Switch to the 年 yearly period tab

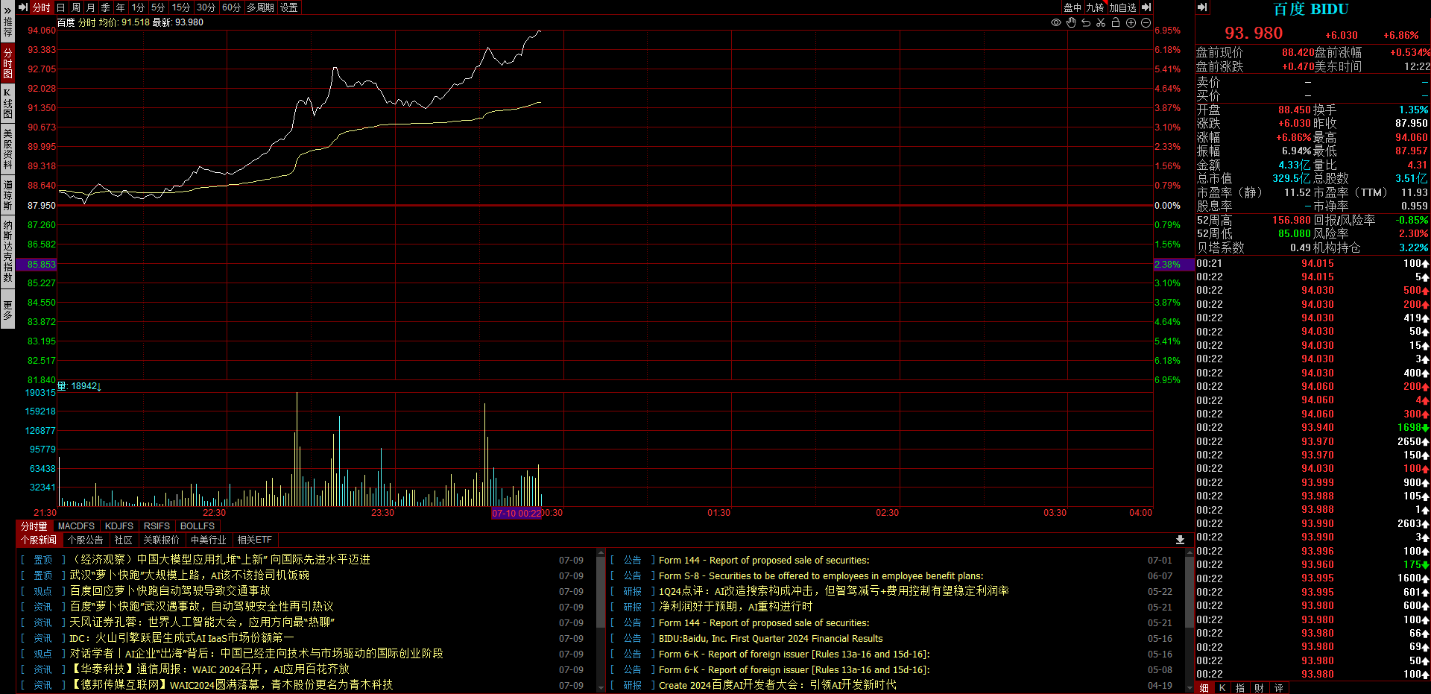click(121, 7)
